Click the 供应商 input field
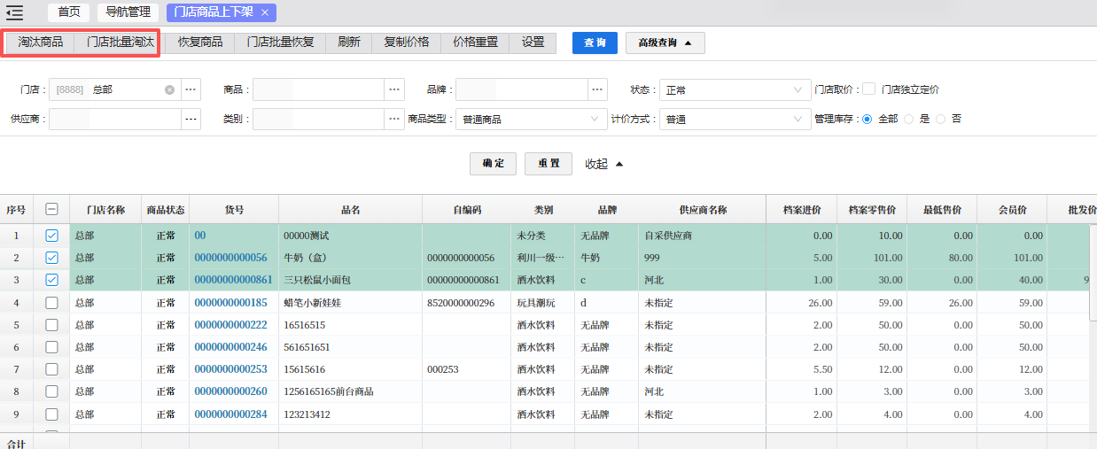 coord(115,119)
